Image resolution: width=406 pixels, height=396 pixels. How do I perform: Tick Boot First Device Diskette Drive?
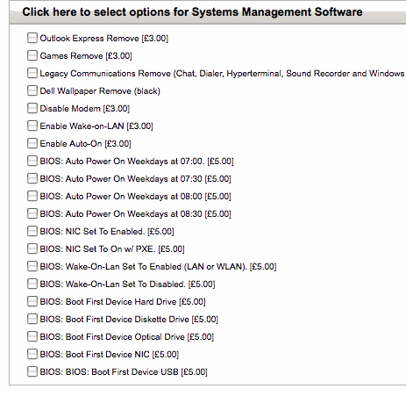point(32,319)
